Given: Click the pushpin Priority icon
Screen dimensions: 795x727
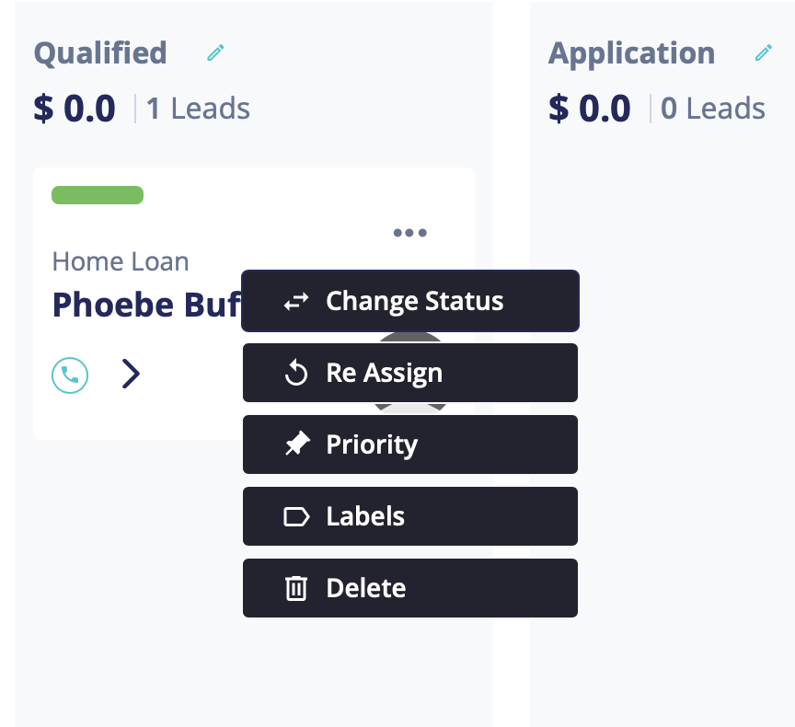Looking at the screenshot, I should click(297, 444).
